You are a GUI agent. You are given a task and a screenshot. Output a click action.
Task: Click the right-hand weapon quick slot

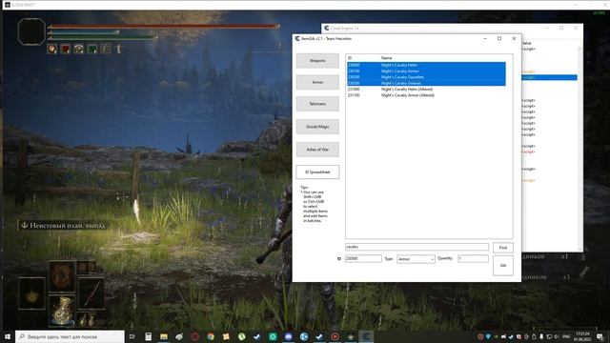pos(91,293)
